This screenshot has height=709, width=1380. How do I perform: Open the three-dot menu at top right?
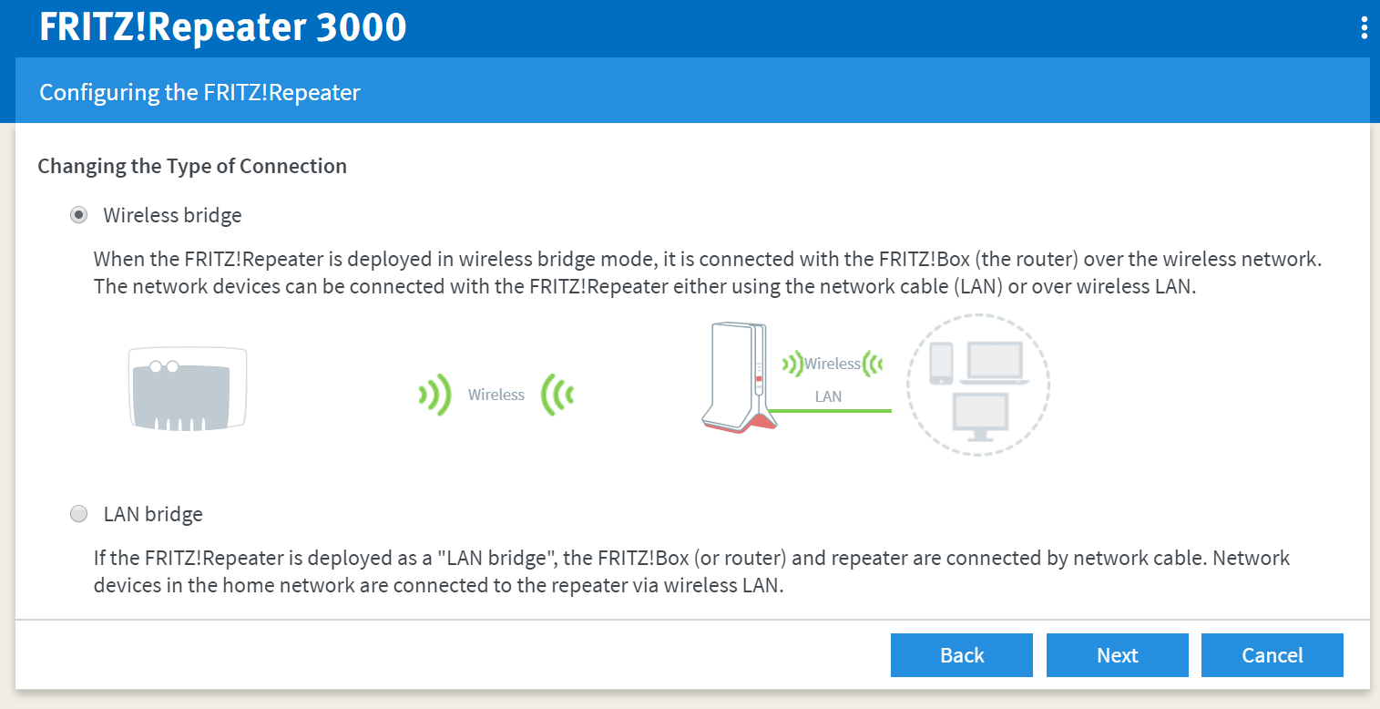pyautogui.click(x=1364, y=27)
